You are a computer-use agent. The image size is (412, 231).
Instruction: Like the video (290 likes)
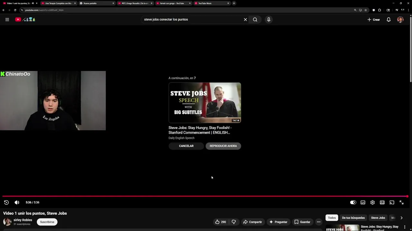220,222
